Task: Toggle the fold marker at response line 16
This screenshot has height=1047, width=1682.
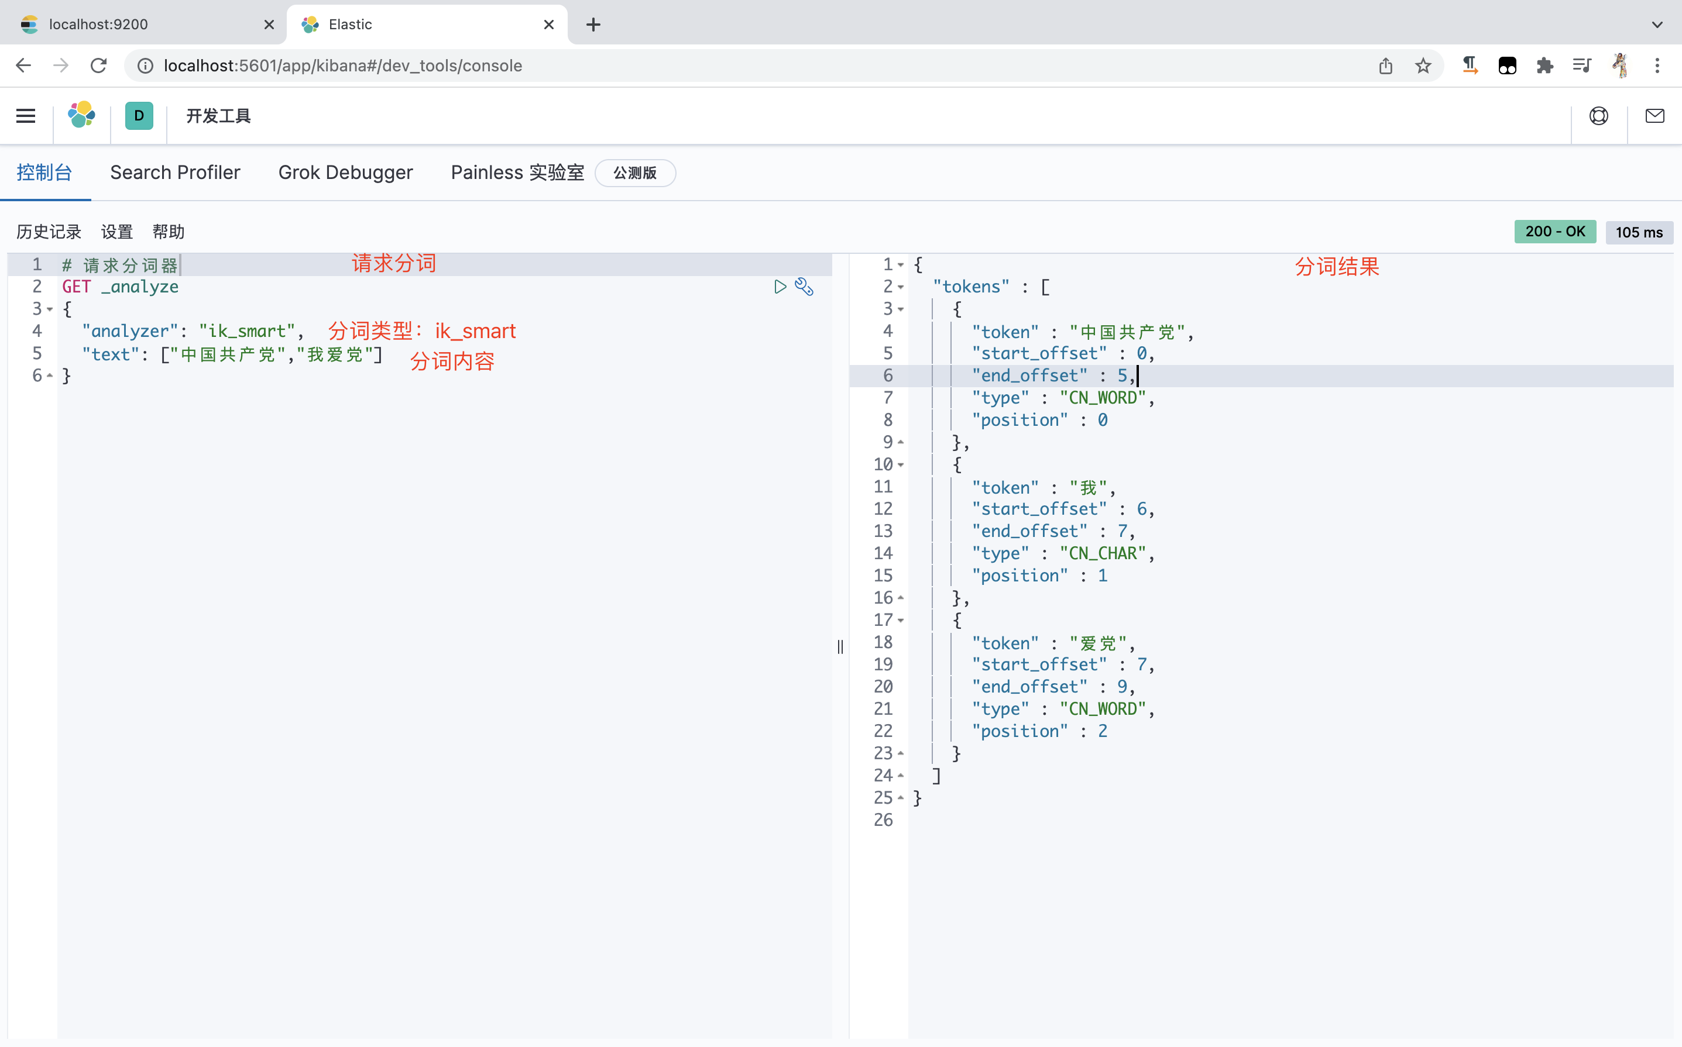Action: click(901, 598)
